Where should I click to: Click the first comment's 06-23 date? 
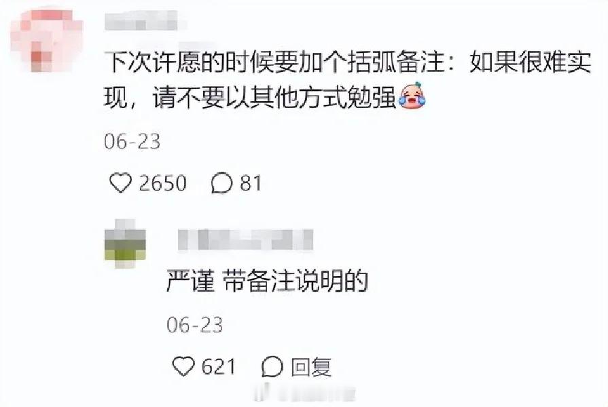pos(132,141)
